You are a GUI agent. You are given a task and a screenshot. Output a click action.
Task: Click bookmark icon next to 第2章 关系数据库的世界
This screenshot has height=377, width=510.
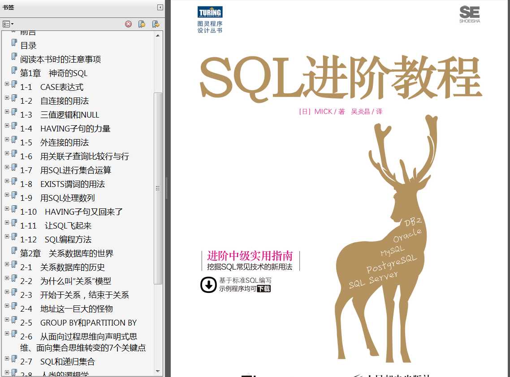tap(14, 250)
